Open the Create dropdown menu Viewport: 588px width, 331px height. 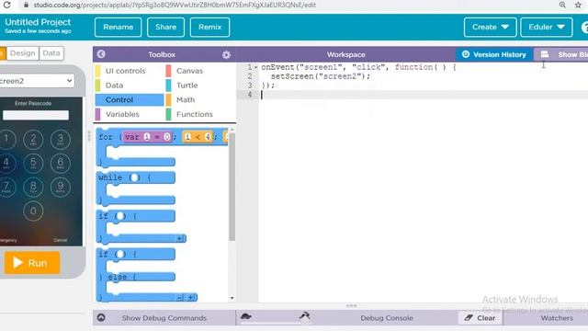pos(490,27)
